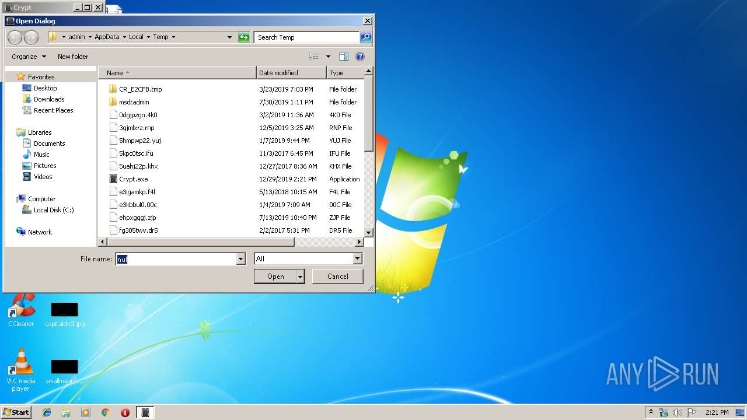
Task: Click the admin breadcrumb segment
Action: [x=76, y=37]
